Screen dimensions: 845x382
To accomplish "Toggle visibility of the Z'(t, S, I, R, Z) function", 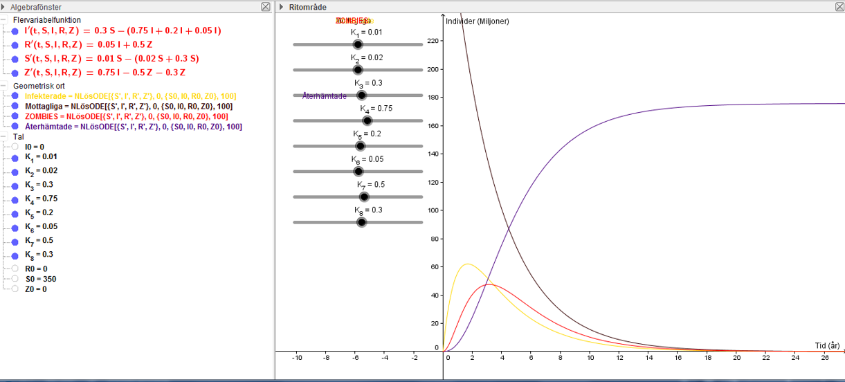I will point(15,73).
